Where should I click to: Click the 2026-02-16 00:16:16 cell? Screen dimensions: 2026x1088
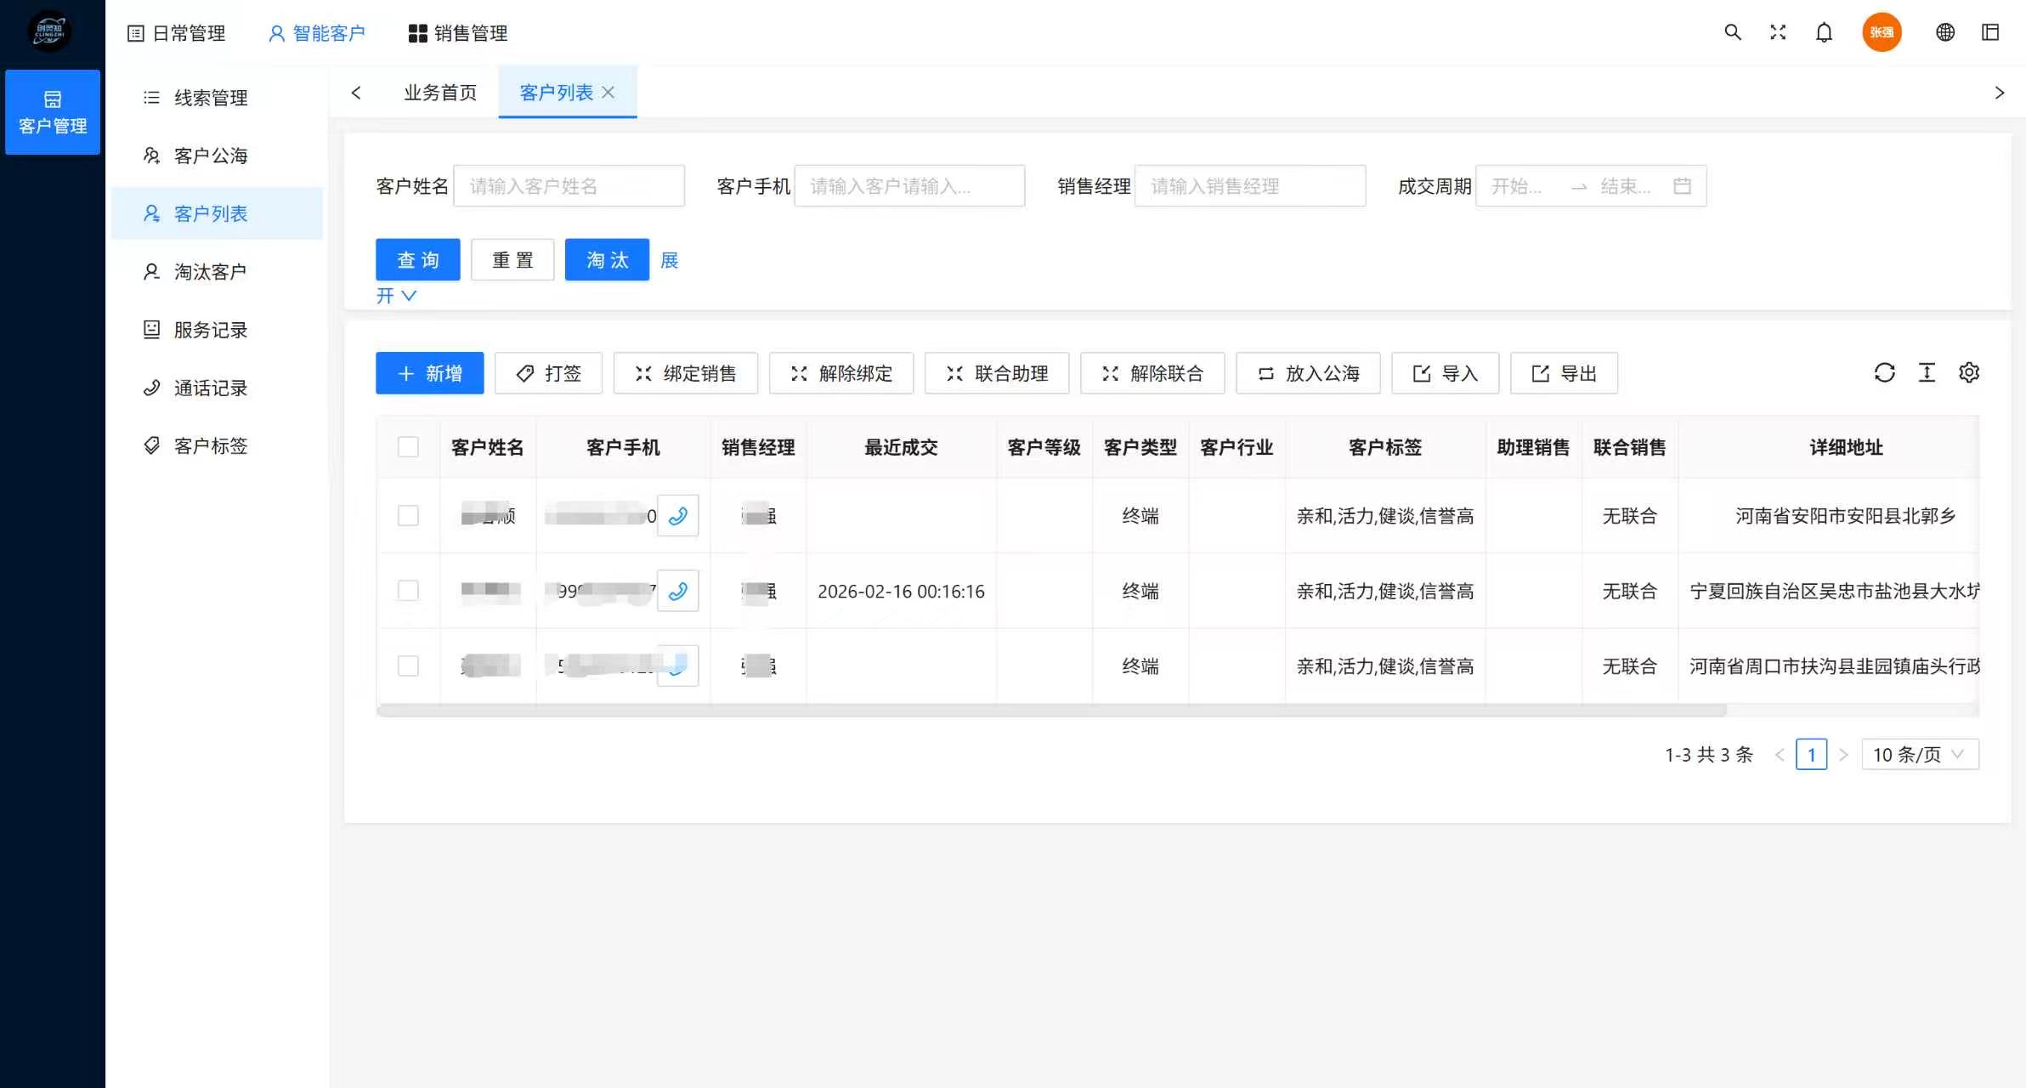point(901,591)
